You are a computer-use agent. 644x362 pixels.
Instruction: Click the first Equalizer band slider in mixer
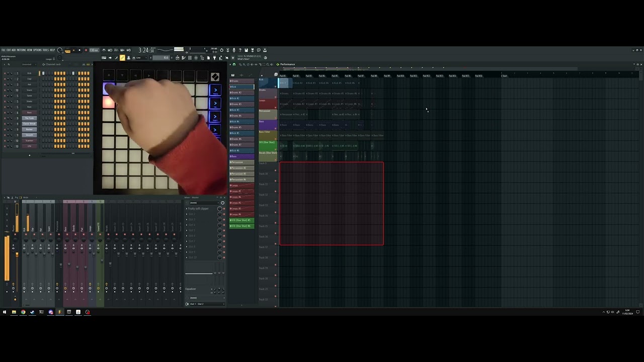[215, 273]
